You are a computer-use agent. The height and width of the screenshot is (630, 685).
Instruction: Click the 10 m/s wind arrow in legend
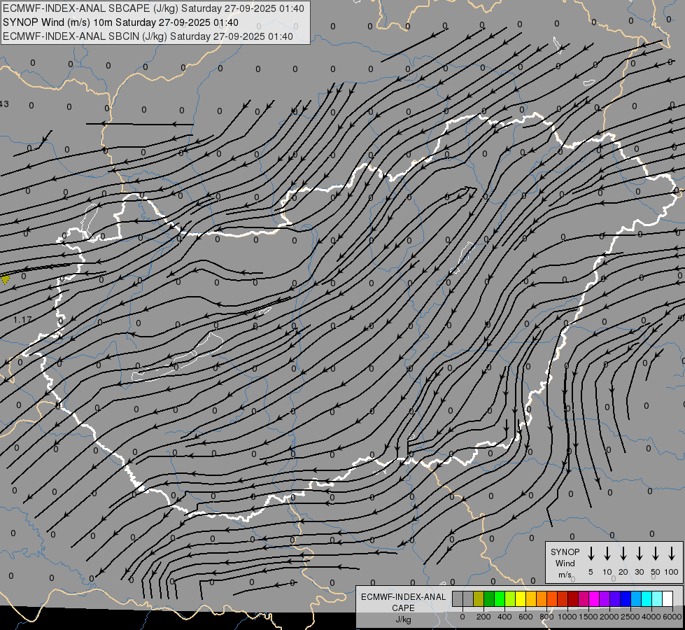pyautogui.click(x=607, y=554)
